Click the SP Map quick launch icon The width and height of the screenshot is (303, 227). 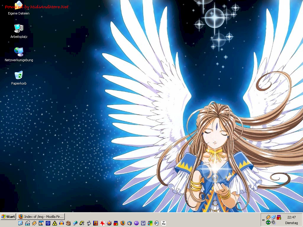pyautogui.click(x=164, y=223)
